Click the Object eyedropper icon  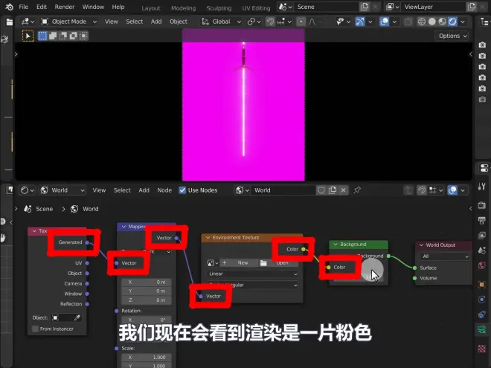(x=77, y=318)
